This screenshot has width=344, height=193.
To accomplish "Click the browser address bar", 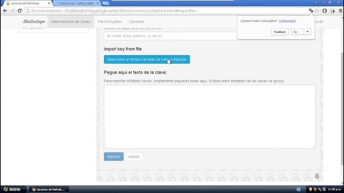I will [x=167, y=11].
